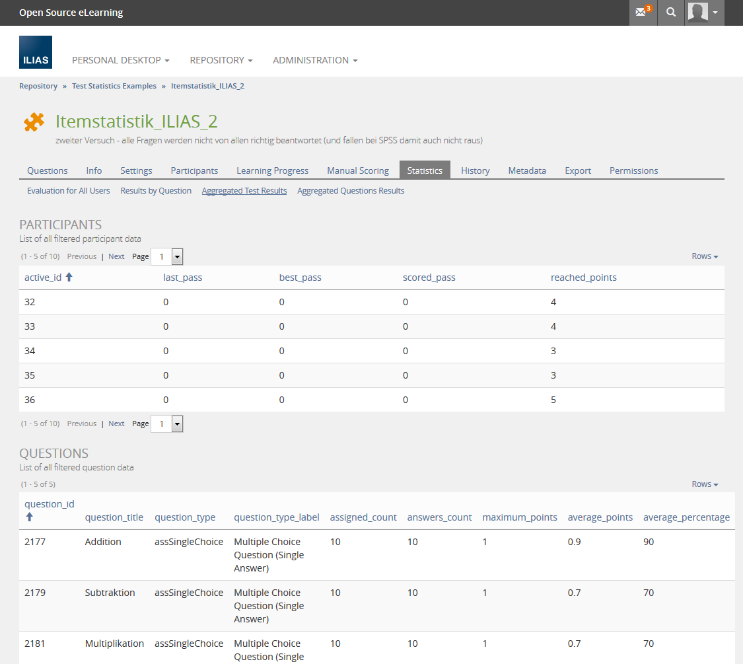Viewport: 743px width, 664px height.
Task: Open the mail notifications envelope icon
Action: (642, 13)
